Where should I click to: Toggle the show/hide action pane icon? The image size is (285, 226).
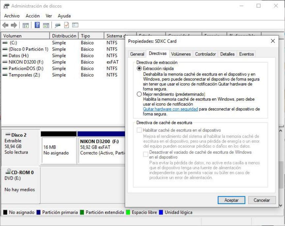(46, 25)
